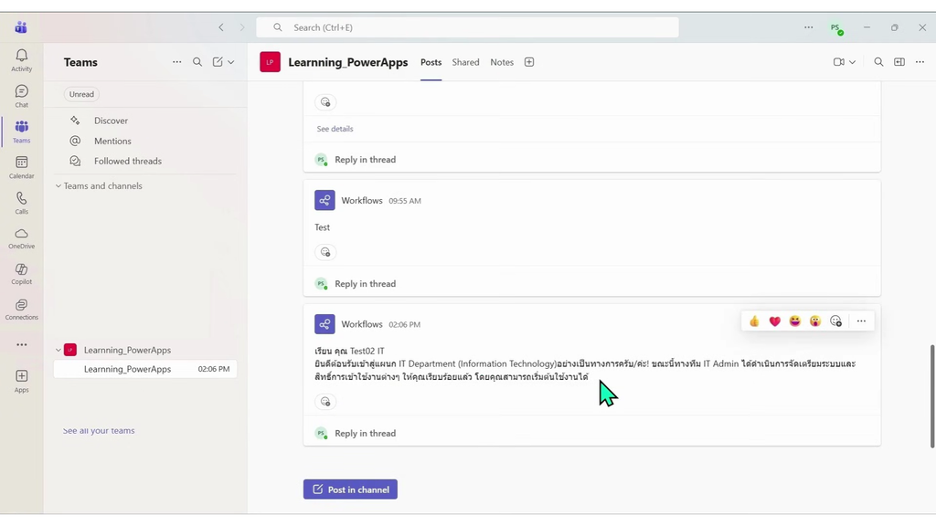React with thumbs up emoji
This screenshot has width=936, height=526.
point(754,321)
